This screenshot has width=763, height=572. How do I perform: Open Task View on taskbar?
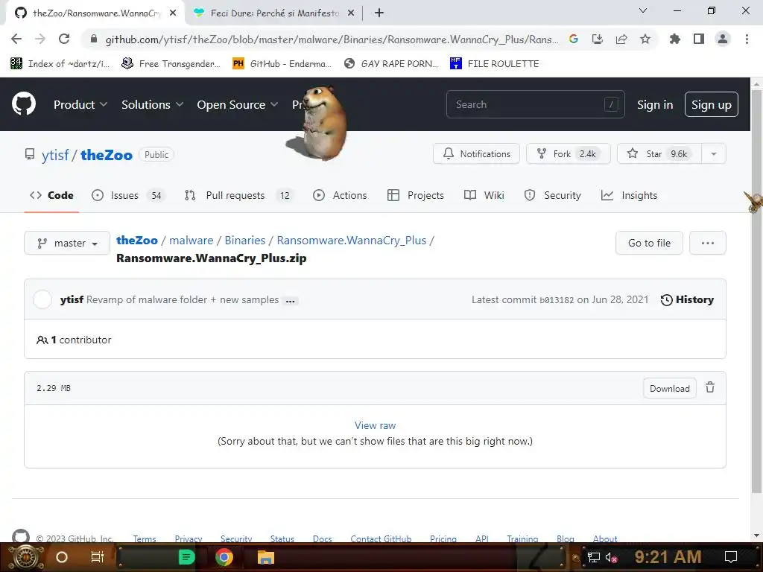(x=98, y=557)
